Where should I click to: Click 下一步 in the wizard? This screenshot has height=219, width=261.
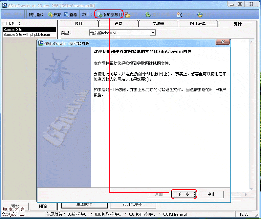click(x=184, y=194)
